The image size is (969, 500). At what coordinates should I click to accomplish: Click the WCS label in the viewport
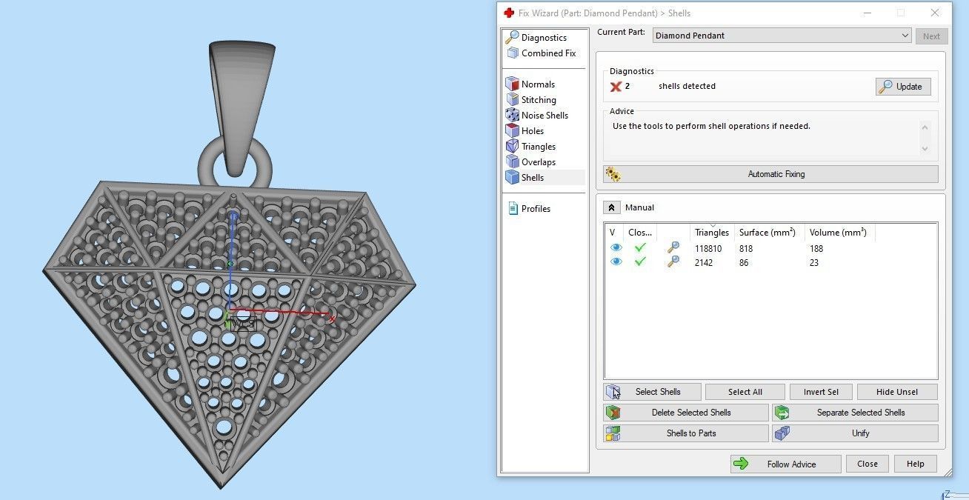point(244,324)
